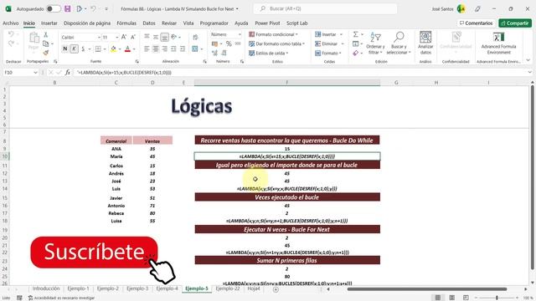Open the Estilos de celda dropdown
The image size is (536, 301).
click(269, 54)
